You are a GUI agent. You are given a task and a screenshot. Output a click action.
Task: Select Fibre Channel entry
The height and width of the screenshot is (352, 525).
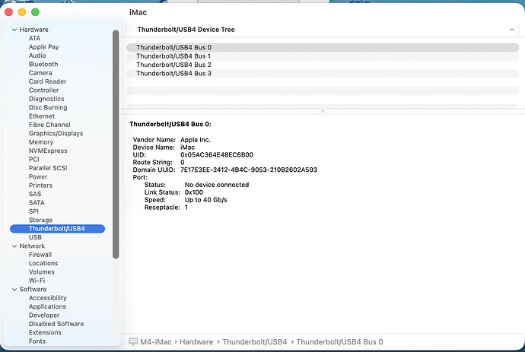click(49, 125)
